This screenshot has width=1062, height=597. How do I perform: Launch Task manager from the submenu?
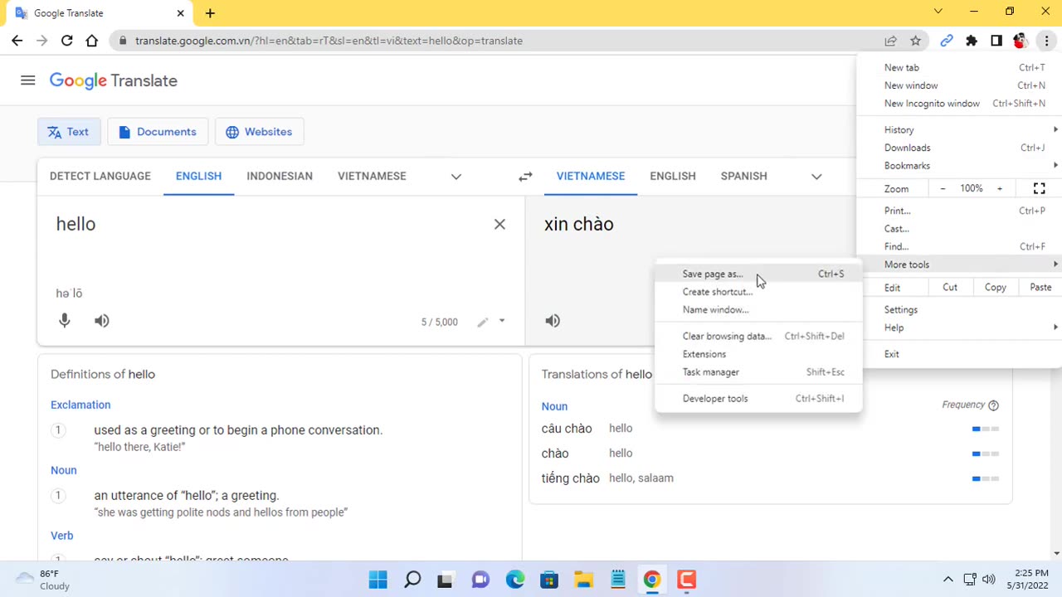point(758,372)
